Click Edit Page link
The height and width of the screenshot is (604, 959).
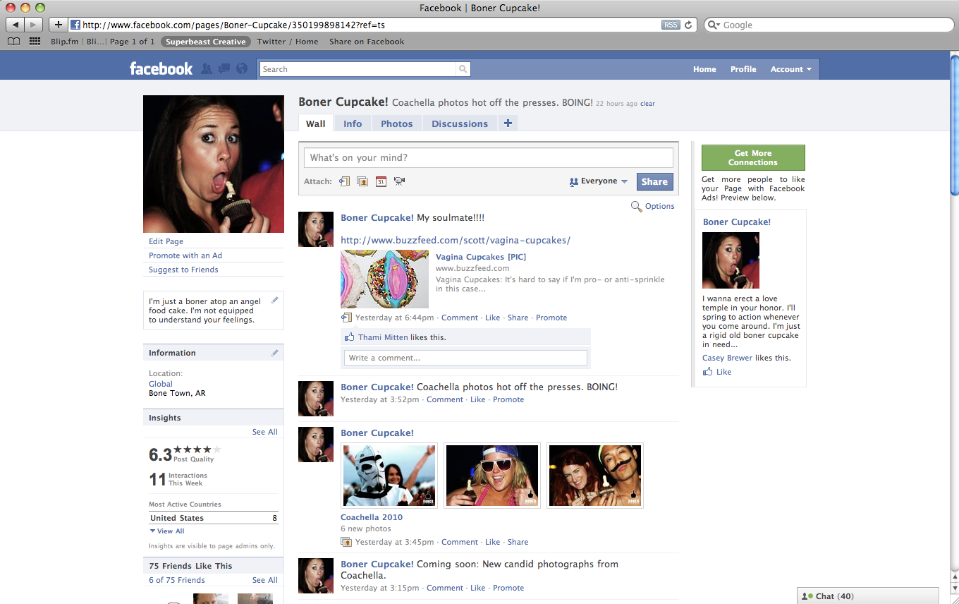coord(166,241)
